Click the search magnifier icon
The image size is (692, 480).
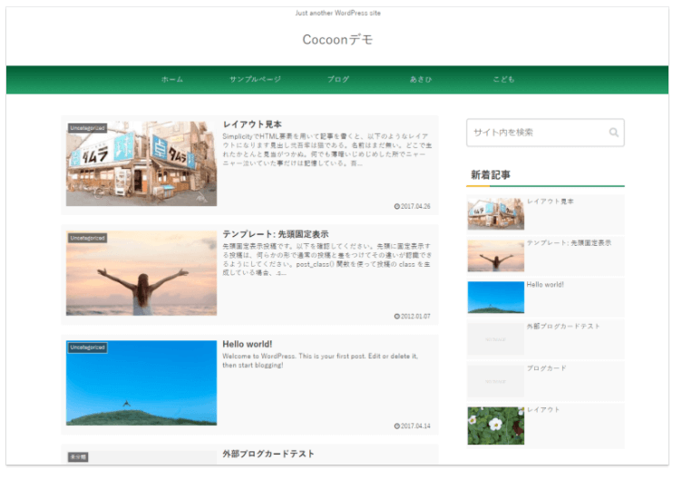(614, 132)
